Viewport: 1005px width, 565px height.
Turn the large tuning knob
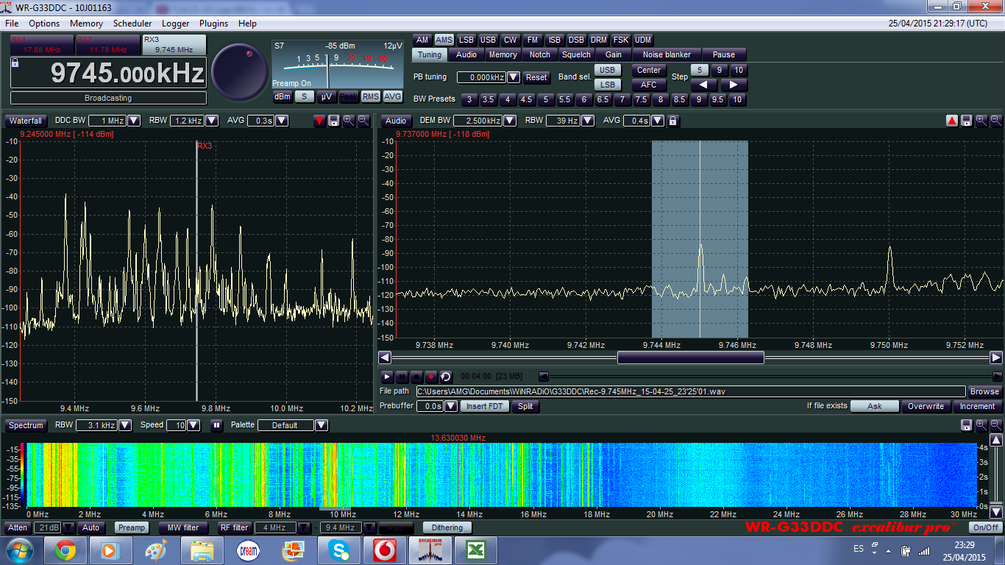(240, 72)
